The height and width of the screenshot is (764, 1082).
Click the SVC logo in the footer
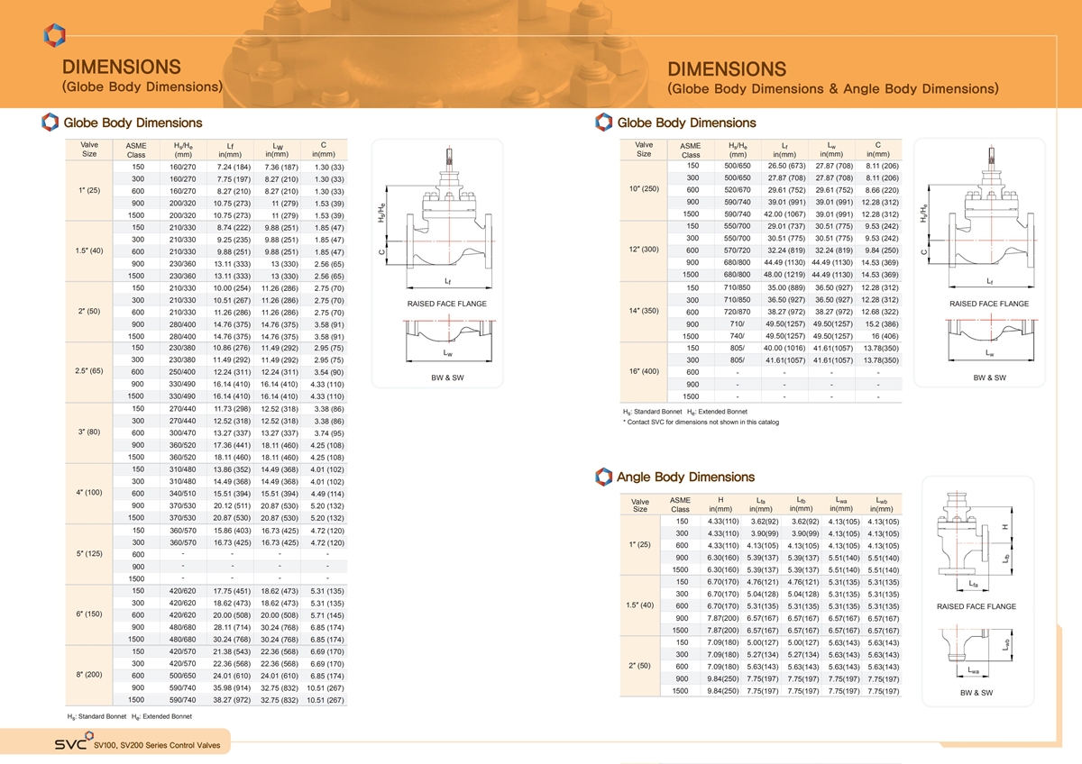[73, 741]
